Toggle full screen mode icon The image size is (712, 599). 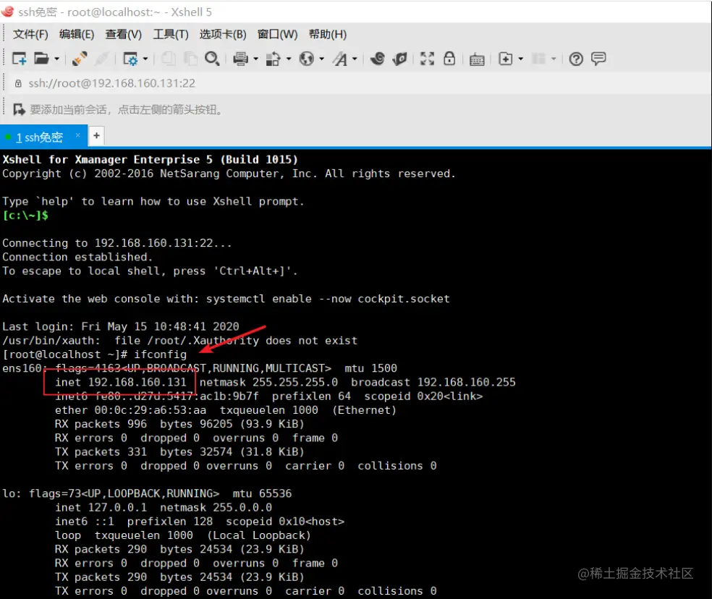(427, 59)
